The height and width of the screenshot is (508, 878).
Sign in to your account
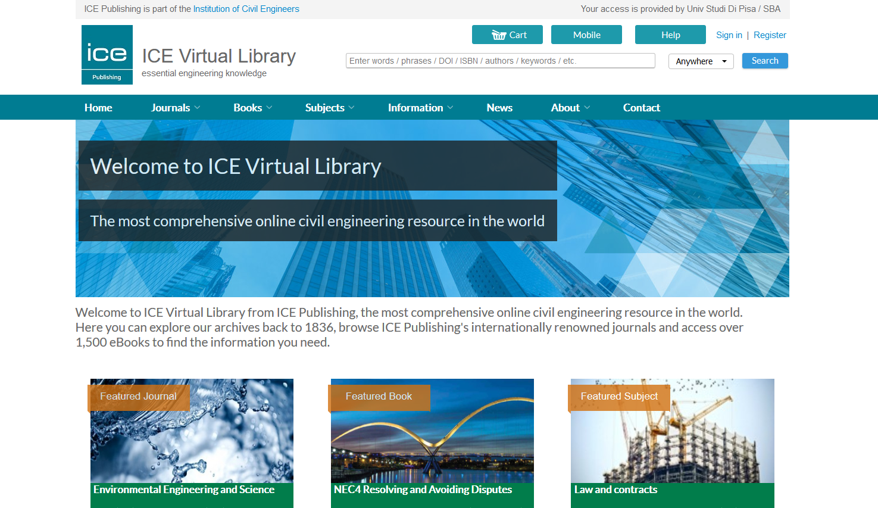pyautogui.click(x=729, y=35)
